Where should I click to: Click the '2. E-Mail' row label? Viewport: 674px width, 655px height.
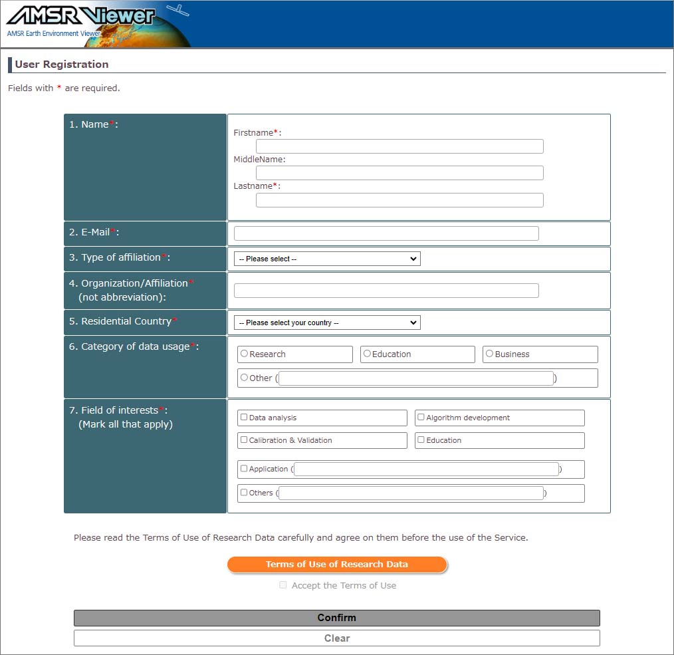pos(94,232)
